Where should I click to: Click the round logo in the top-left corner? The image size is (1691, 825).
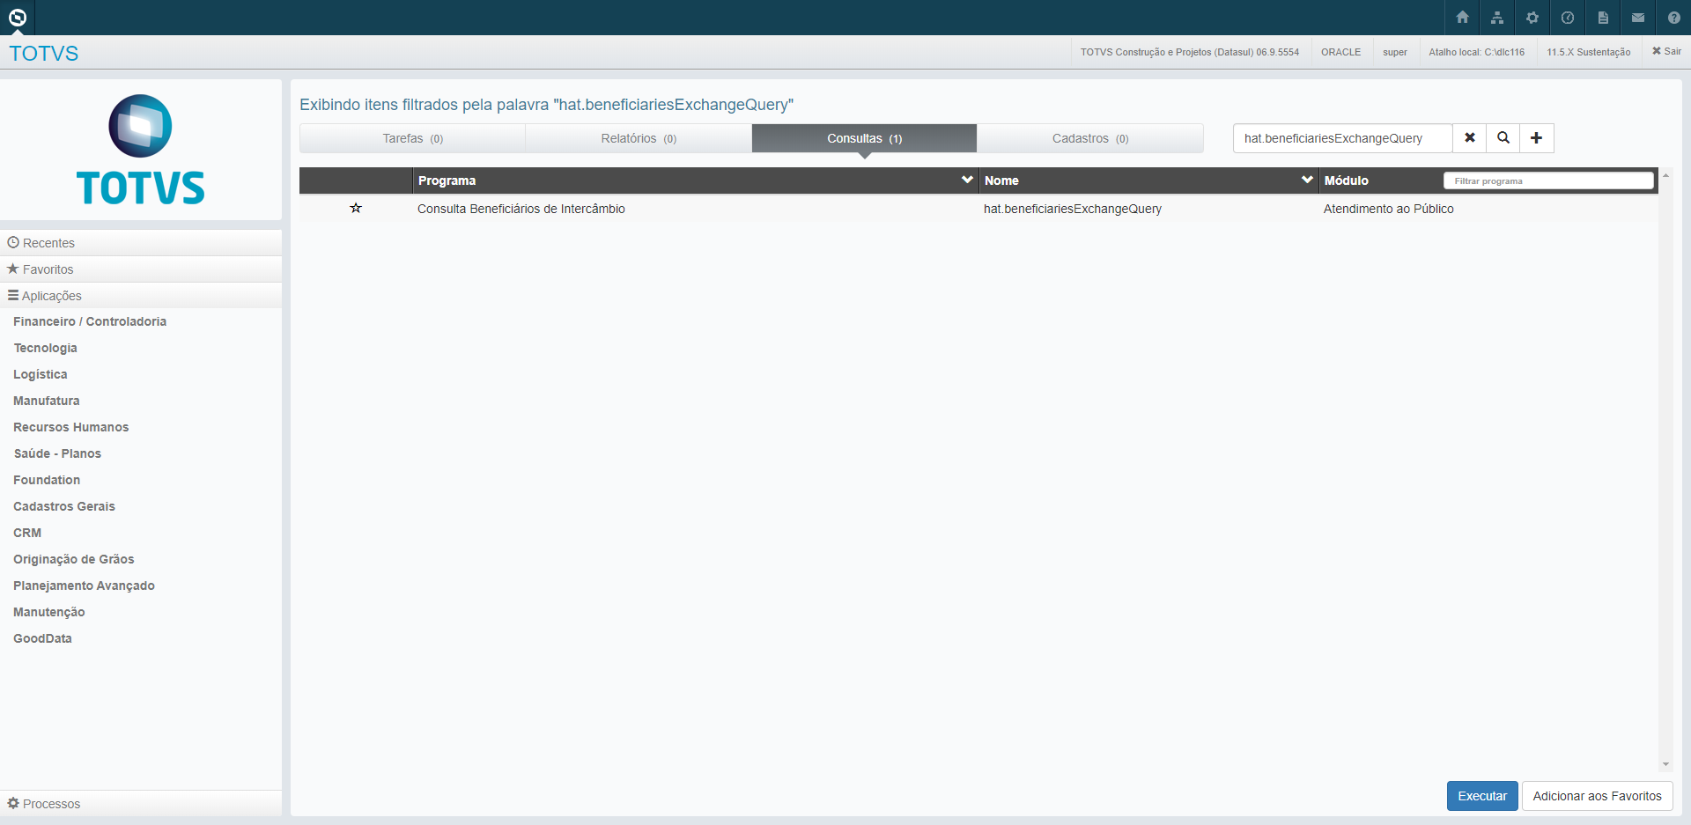pos(17,18)
